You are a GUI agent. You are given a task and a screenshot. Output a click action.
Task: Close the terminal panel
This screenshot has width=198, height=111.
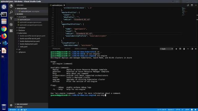point(196,49)
